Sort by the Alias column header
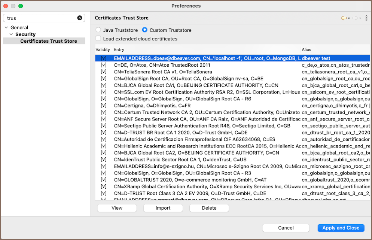Image resolution: width=372 pixels, height=240 pixels. pyautogui.click(x=335, y=49)
